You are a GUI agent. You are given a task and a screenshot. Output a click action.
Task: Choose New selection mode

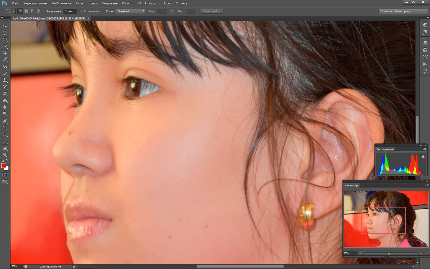click(x=20, y=11)
